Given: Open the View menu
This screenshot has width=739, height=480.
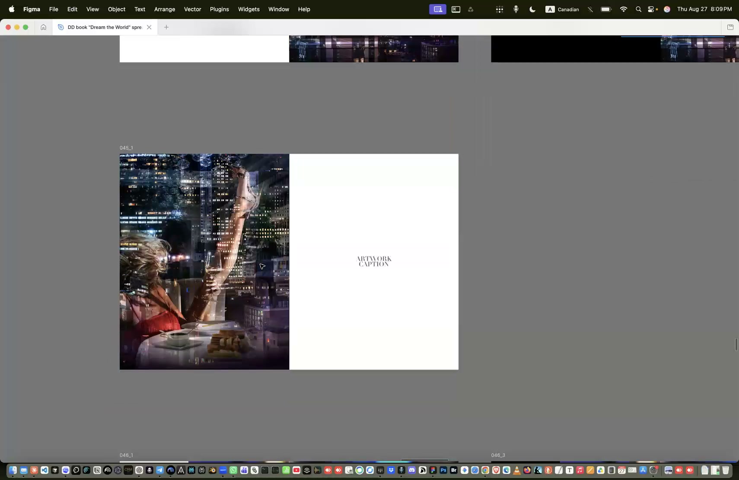Looking at the screenshot, I should point(92,9).
